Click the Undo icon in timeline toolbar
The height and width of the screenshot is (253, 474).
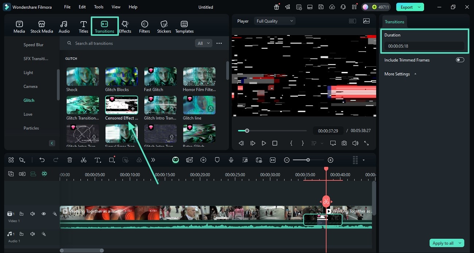click(x=42, y=160)
